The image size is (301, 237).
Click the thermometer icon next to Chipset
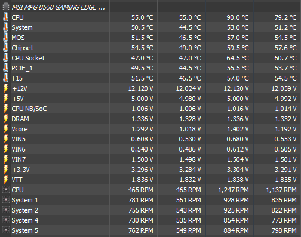(6, 48)
